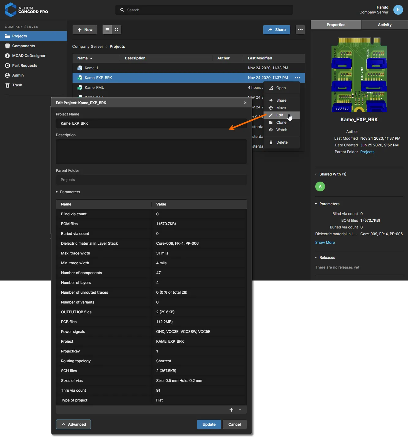This screenshot has height=437, width=408.
Task: Collapse the Parameters section in Properties panel
Action: tap(316, 204)
